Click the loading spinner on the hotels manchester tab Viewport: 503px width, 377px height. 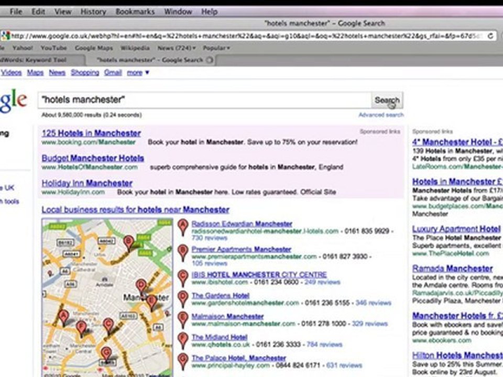pyautogui.click(x=209, y=60)
